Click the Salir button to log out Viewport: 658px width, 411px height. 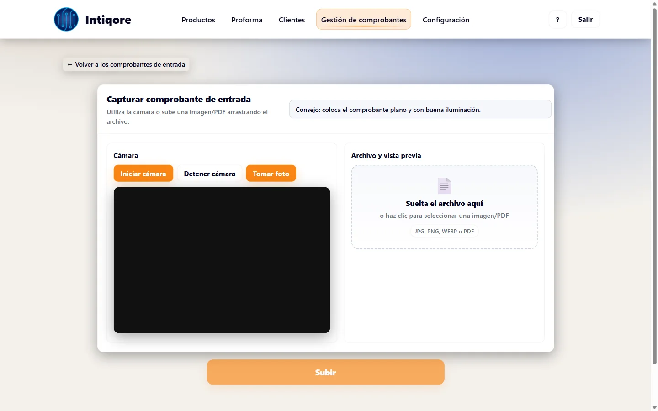(x=585, y=20)
